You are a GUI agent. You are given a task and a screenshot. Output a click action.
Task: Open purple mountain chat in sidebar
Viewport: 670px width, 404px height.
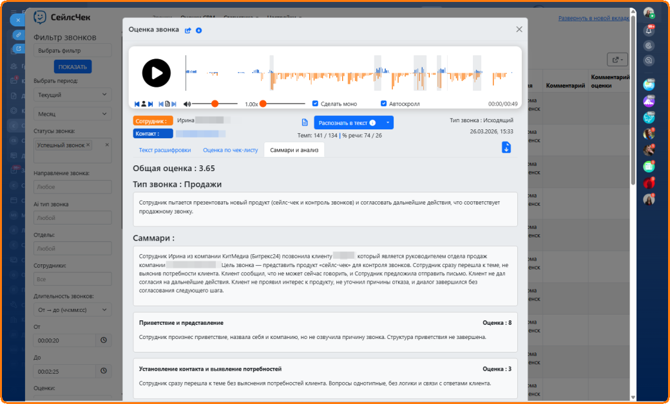click(x=649, y=101)
